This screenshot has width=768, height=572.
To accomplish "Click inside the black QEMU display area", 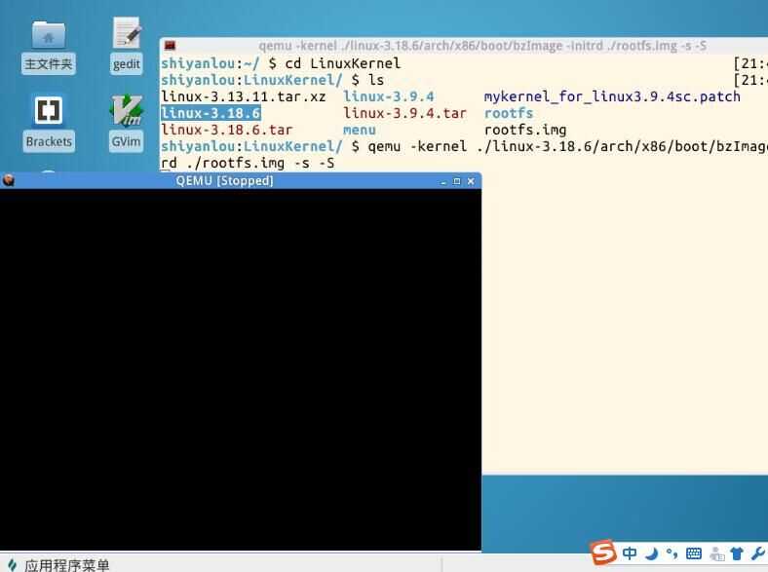I will tap(241, 369).
